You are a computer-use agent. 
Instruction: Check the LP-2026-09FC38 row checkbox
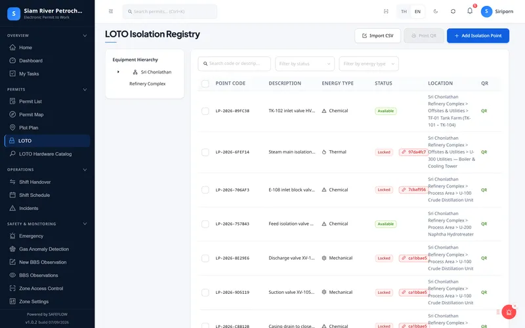tap(205, 111)
